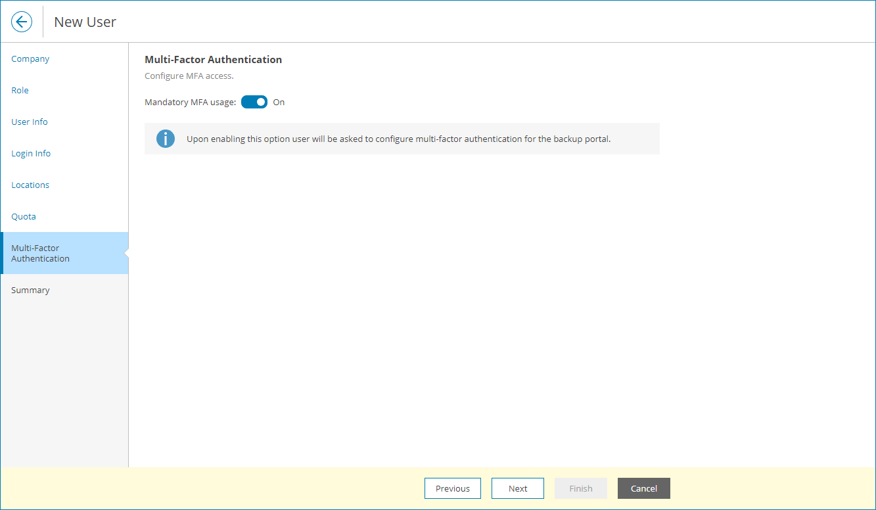The height and width of the screenshot is (510, 876).
Task: Go to the Login Info step
Action: (x=31, y=153)
